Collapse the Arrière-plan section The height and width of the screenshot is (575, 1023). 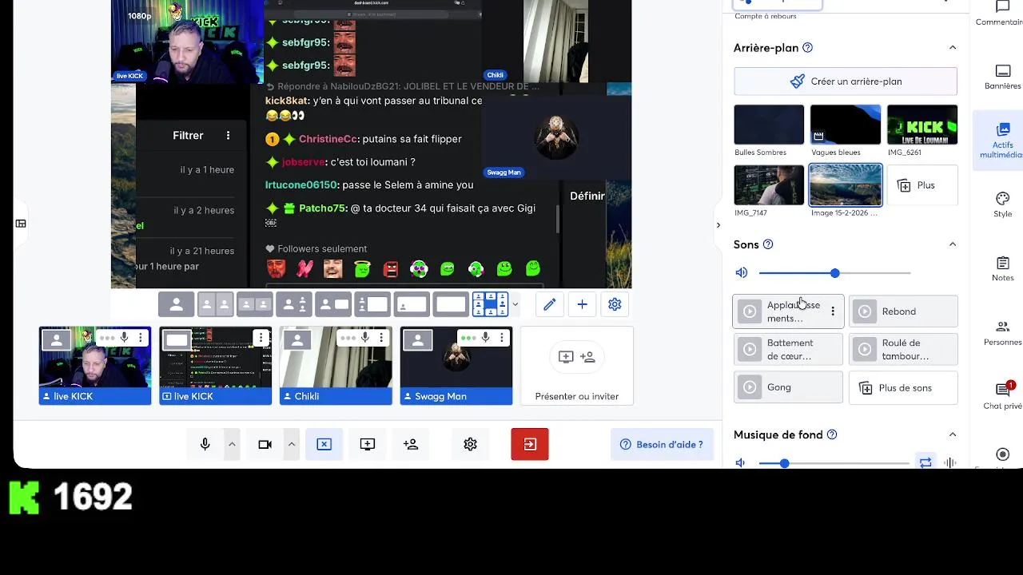tap(953, 48)
